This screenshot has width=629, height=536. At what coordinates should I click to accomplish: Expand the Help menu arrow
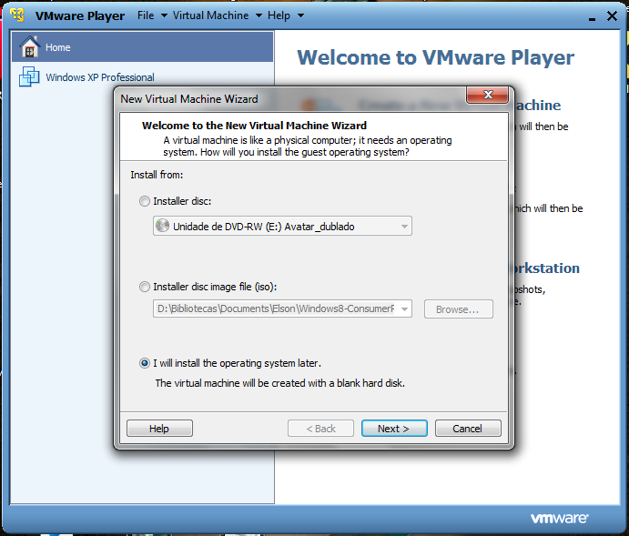pos(301,15)
